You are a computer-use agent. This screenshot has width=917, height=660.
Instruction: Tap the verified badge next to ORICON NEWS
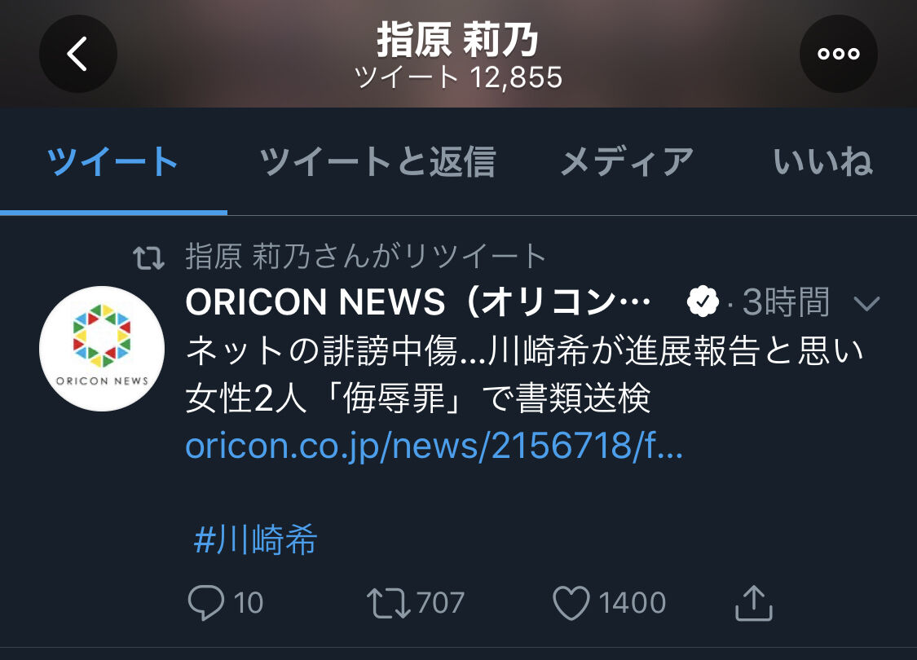click(703, 302)
